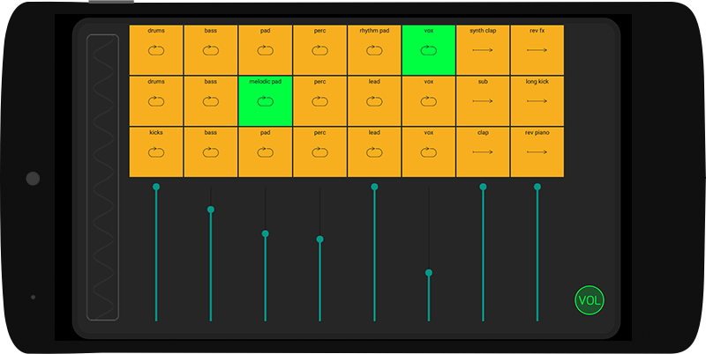
Task: Start pad loop in the rev piano row
Action: point(266,152)
